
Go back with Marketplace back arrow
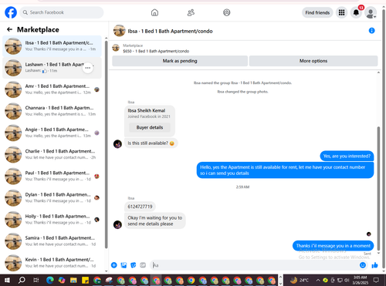9,29
